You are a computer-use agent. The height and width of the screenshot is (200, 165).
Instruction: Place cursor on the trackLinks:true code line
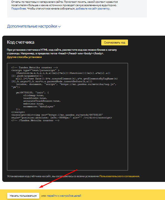tap(35, 98)
